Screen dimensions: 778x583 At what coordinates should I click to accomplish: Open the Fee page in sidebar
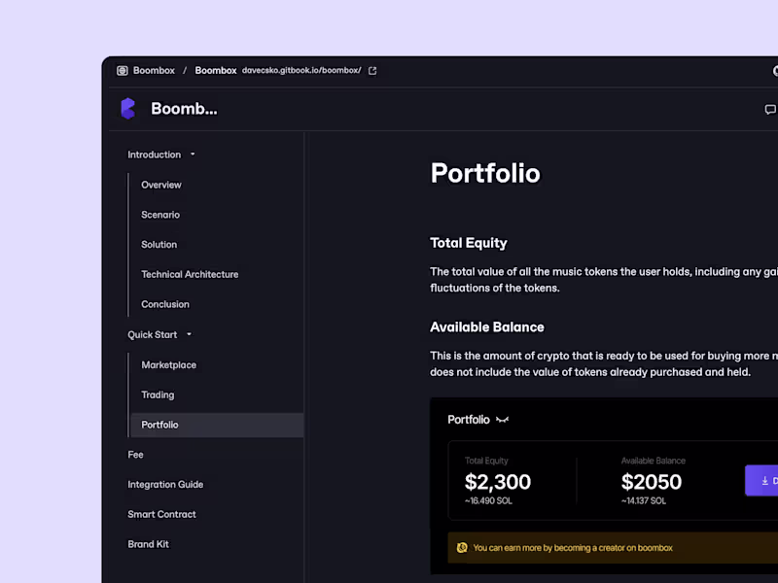point(135,455)
